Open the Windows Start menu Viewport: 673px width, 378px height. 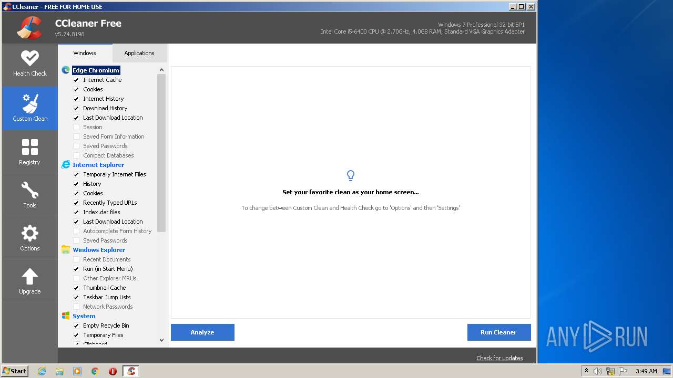tap(15, 371)
